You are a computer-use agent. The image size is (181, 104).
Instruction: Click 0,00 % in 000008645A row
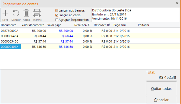click(x=88, y=36)
